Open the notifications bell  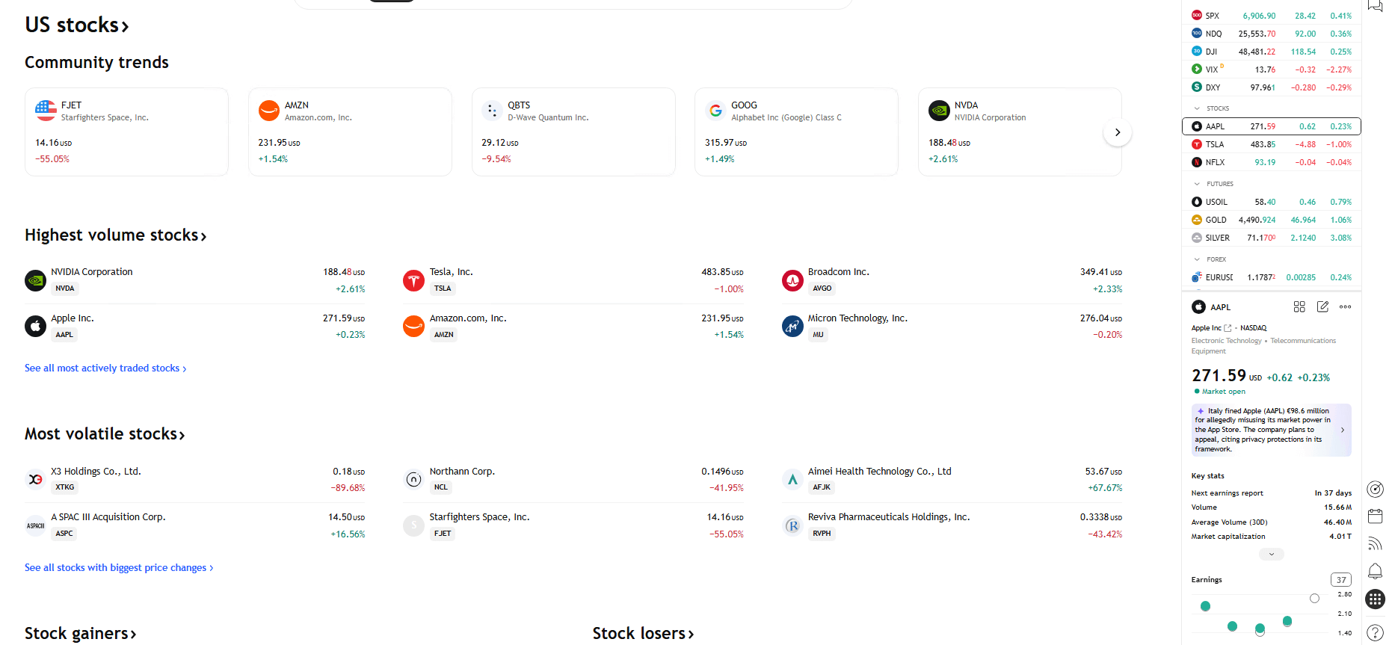click(1375, 570)
